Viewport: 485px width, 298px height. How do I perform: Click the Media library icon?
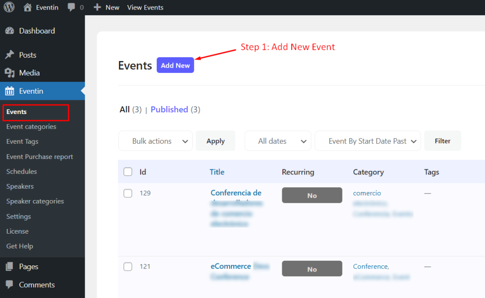[x=9, y=73]
